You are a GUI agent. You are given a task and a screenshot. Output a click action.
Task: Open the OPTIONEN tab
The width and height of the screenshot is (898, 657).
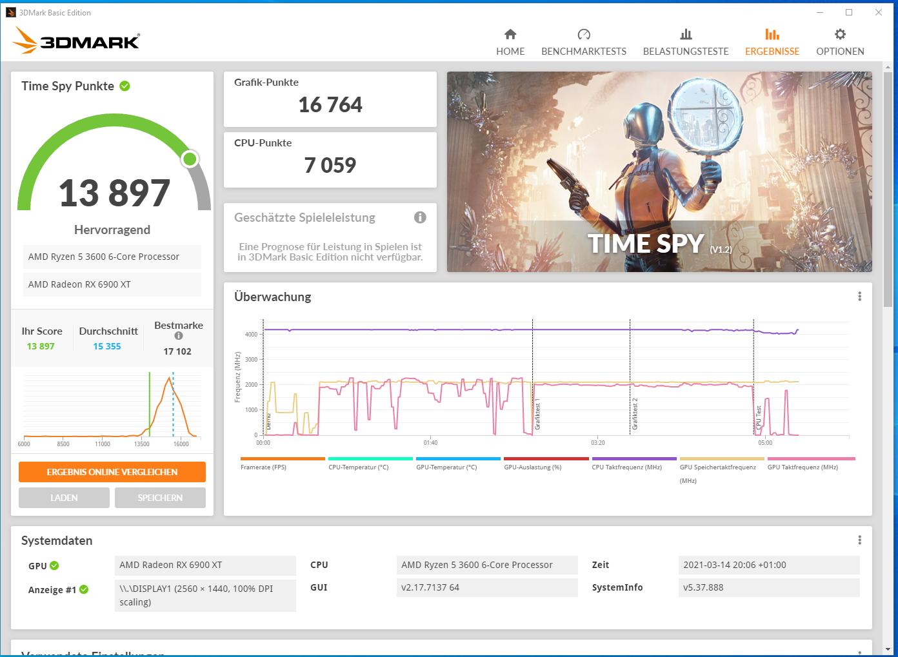(x=840, y=43)
